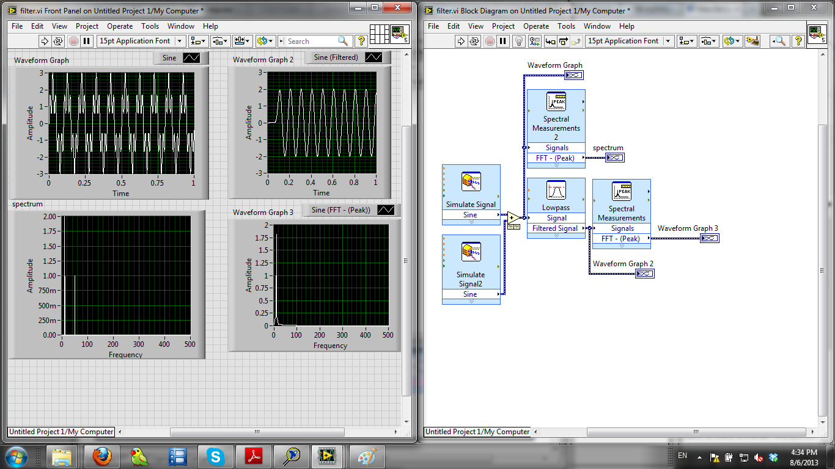The width and height of the screenshot is (835, 469).
Task: Abort execution from Front Panel toolbar
Action: 73,41
